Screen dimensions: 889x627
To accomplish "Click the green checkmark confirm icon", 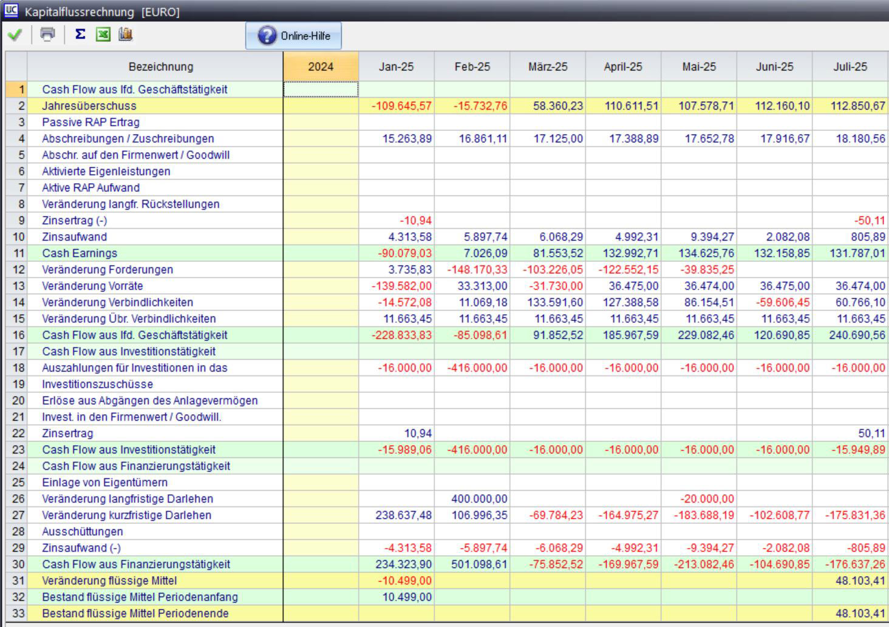I will (x=15, y=35).
